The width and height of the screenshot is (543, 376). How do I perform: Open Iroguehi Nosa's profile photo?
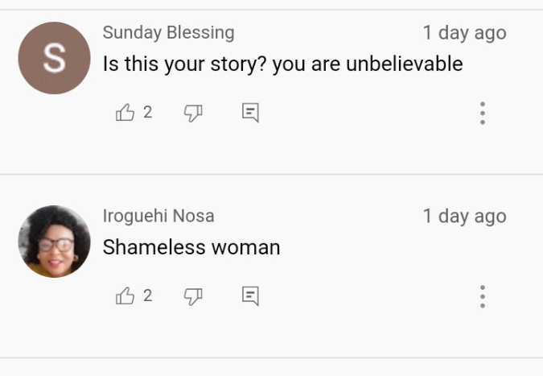[x=54, y=242]
